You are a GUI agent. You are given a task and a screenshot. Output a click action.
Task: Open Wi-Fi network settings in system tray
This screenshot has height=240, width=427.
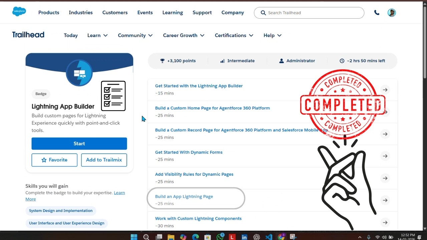coord(377,237)
